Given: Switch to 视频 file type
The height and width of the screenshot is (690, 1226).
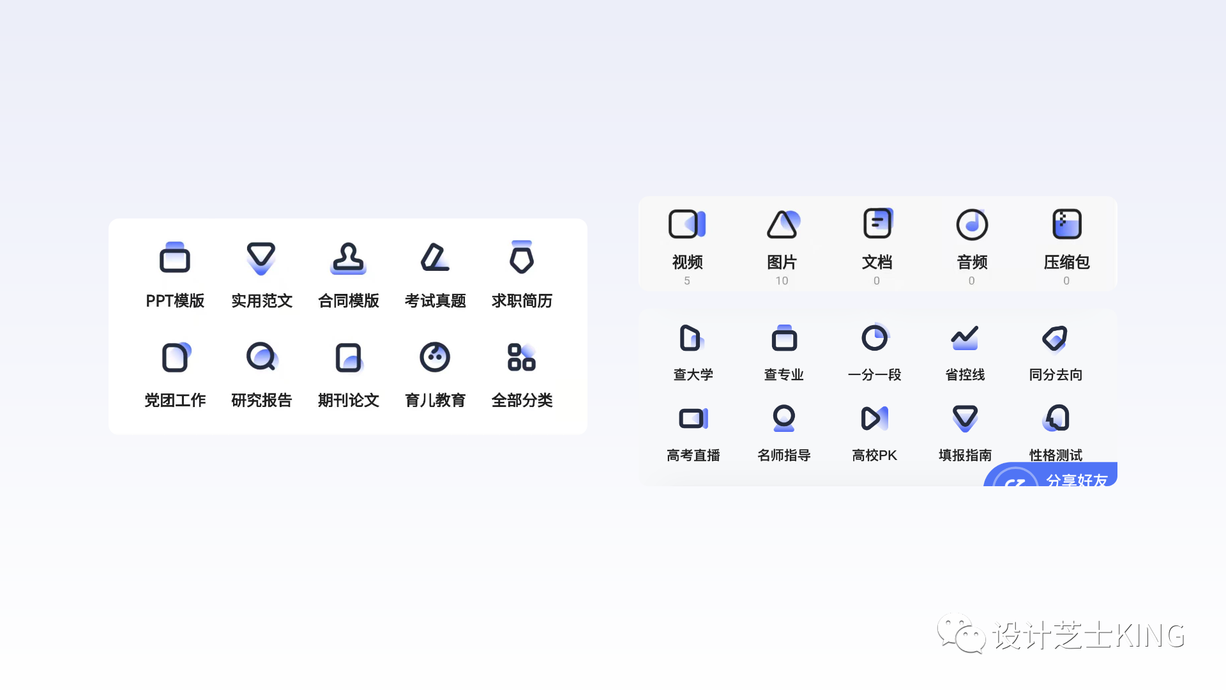Looking at the screenshot, I should point(687,224).
